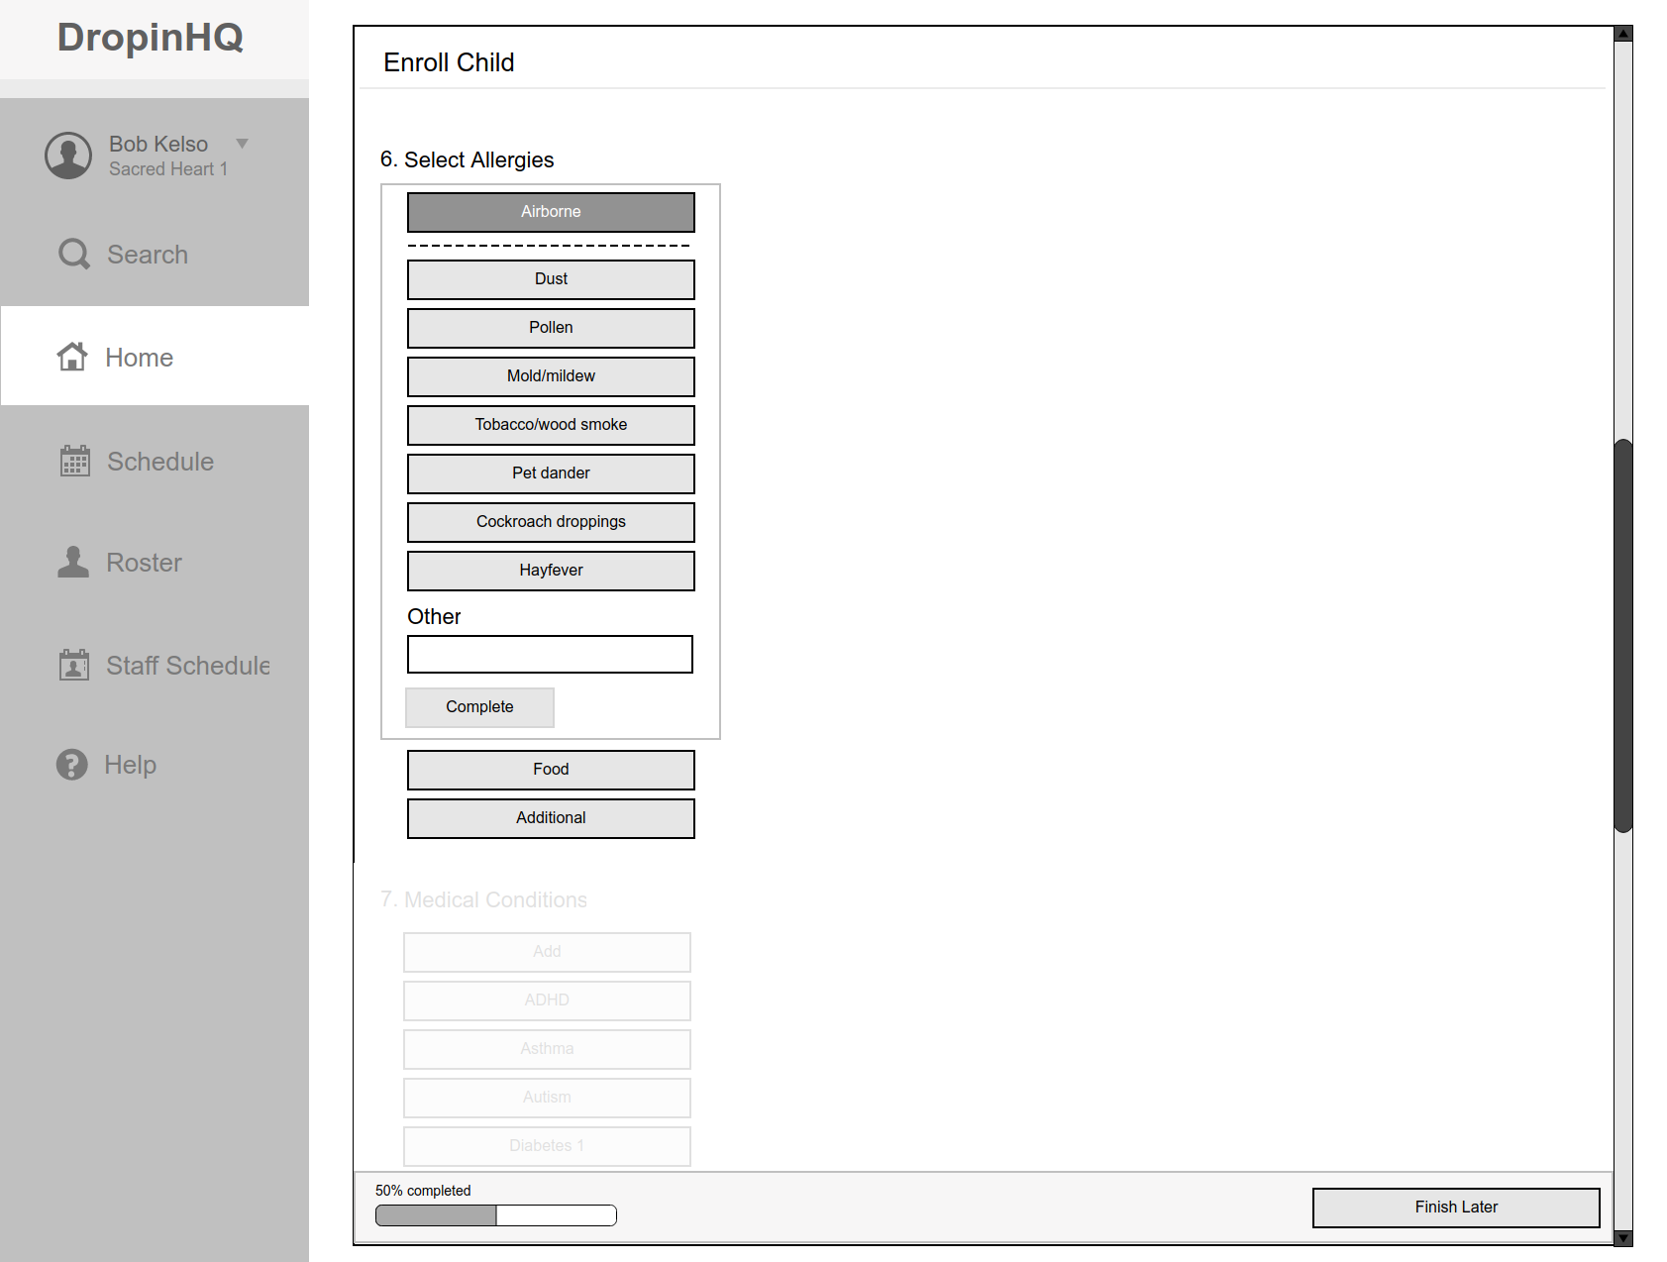Screen dimensions: 1667x1262
Task: Select the Autism medical condition
Action: [547, 1098]
